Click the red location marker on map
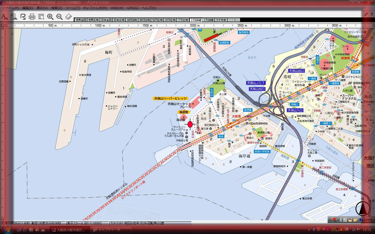Screen dimensions: 375x234 (x=190, y=124)
